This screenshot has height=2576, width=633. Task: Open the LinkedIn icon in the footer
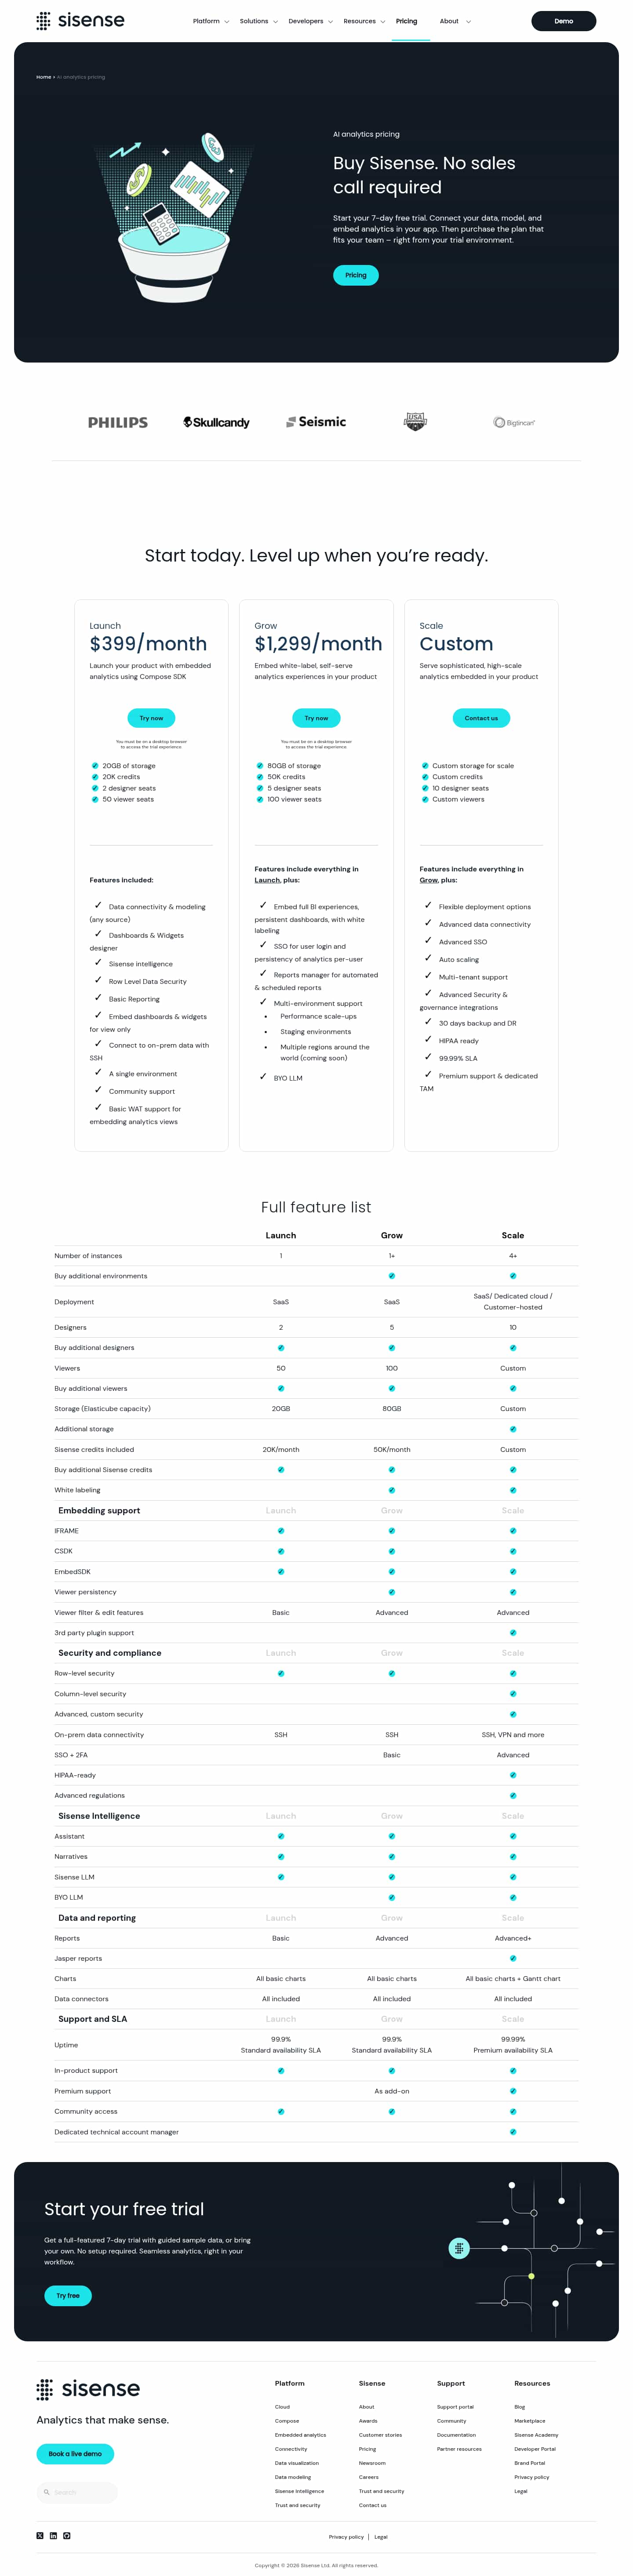tap(53, 2535)
